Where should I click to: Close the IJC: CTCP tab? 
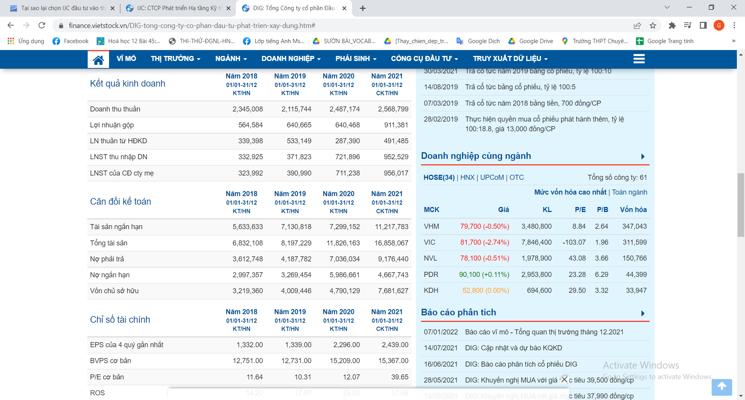[x=228, y=8]
